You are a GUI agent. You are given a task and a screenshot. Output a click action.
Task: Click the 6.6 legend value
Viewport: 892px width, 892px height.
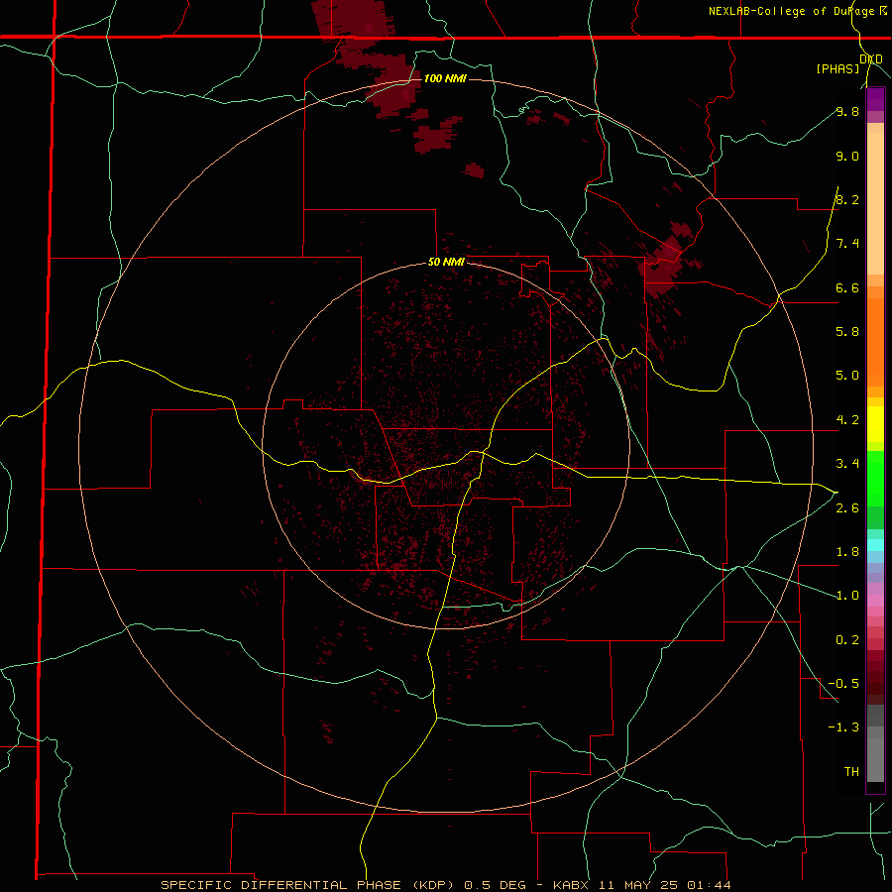point(847,288)
